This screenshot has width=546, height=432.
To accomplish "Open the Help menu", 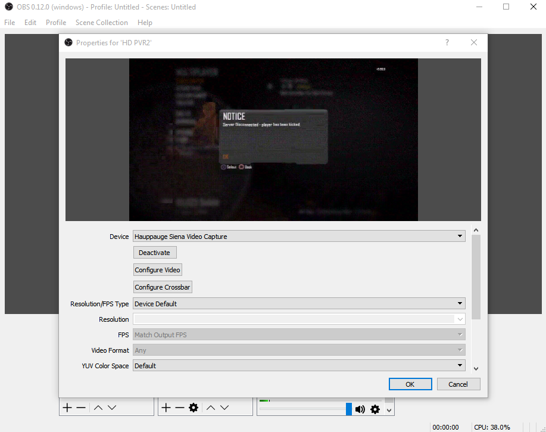I will point(145,22).
